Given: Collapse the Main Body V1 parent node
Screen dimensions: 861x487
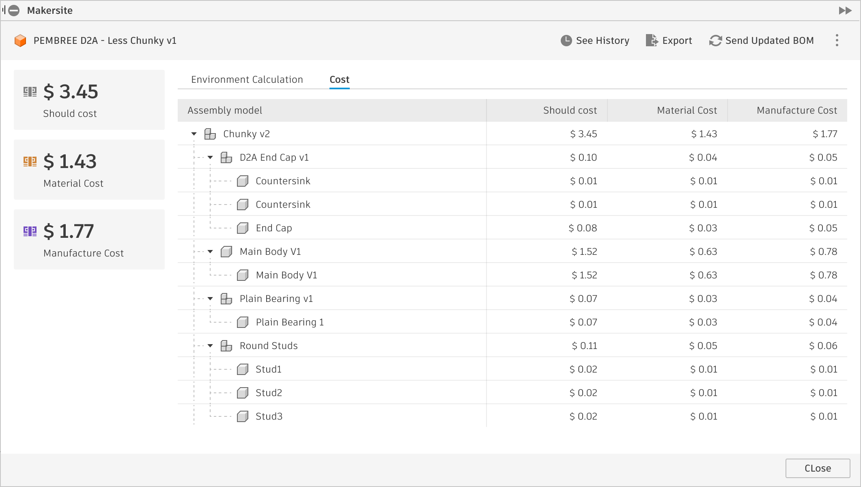Looking at the screenshot, I should tap(210, 252).
